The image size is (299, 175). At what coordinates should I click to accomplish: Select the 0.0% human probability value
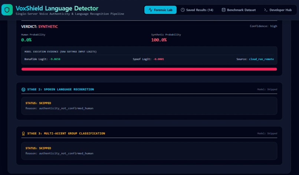pos(26,40)
